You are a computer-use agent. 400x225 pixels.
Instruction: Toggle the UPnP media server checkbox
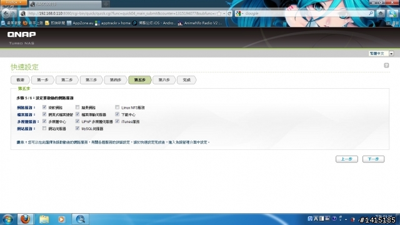click(77, 121)
